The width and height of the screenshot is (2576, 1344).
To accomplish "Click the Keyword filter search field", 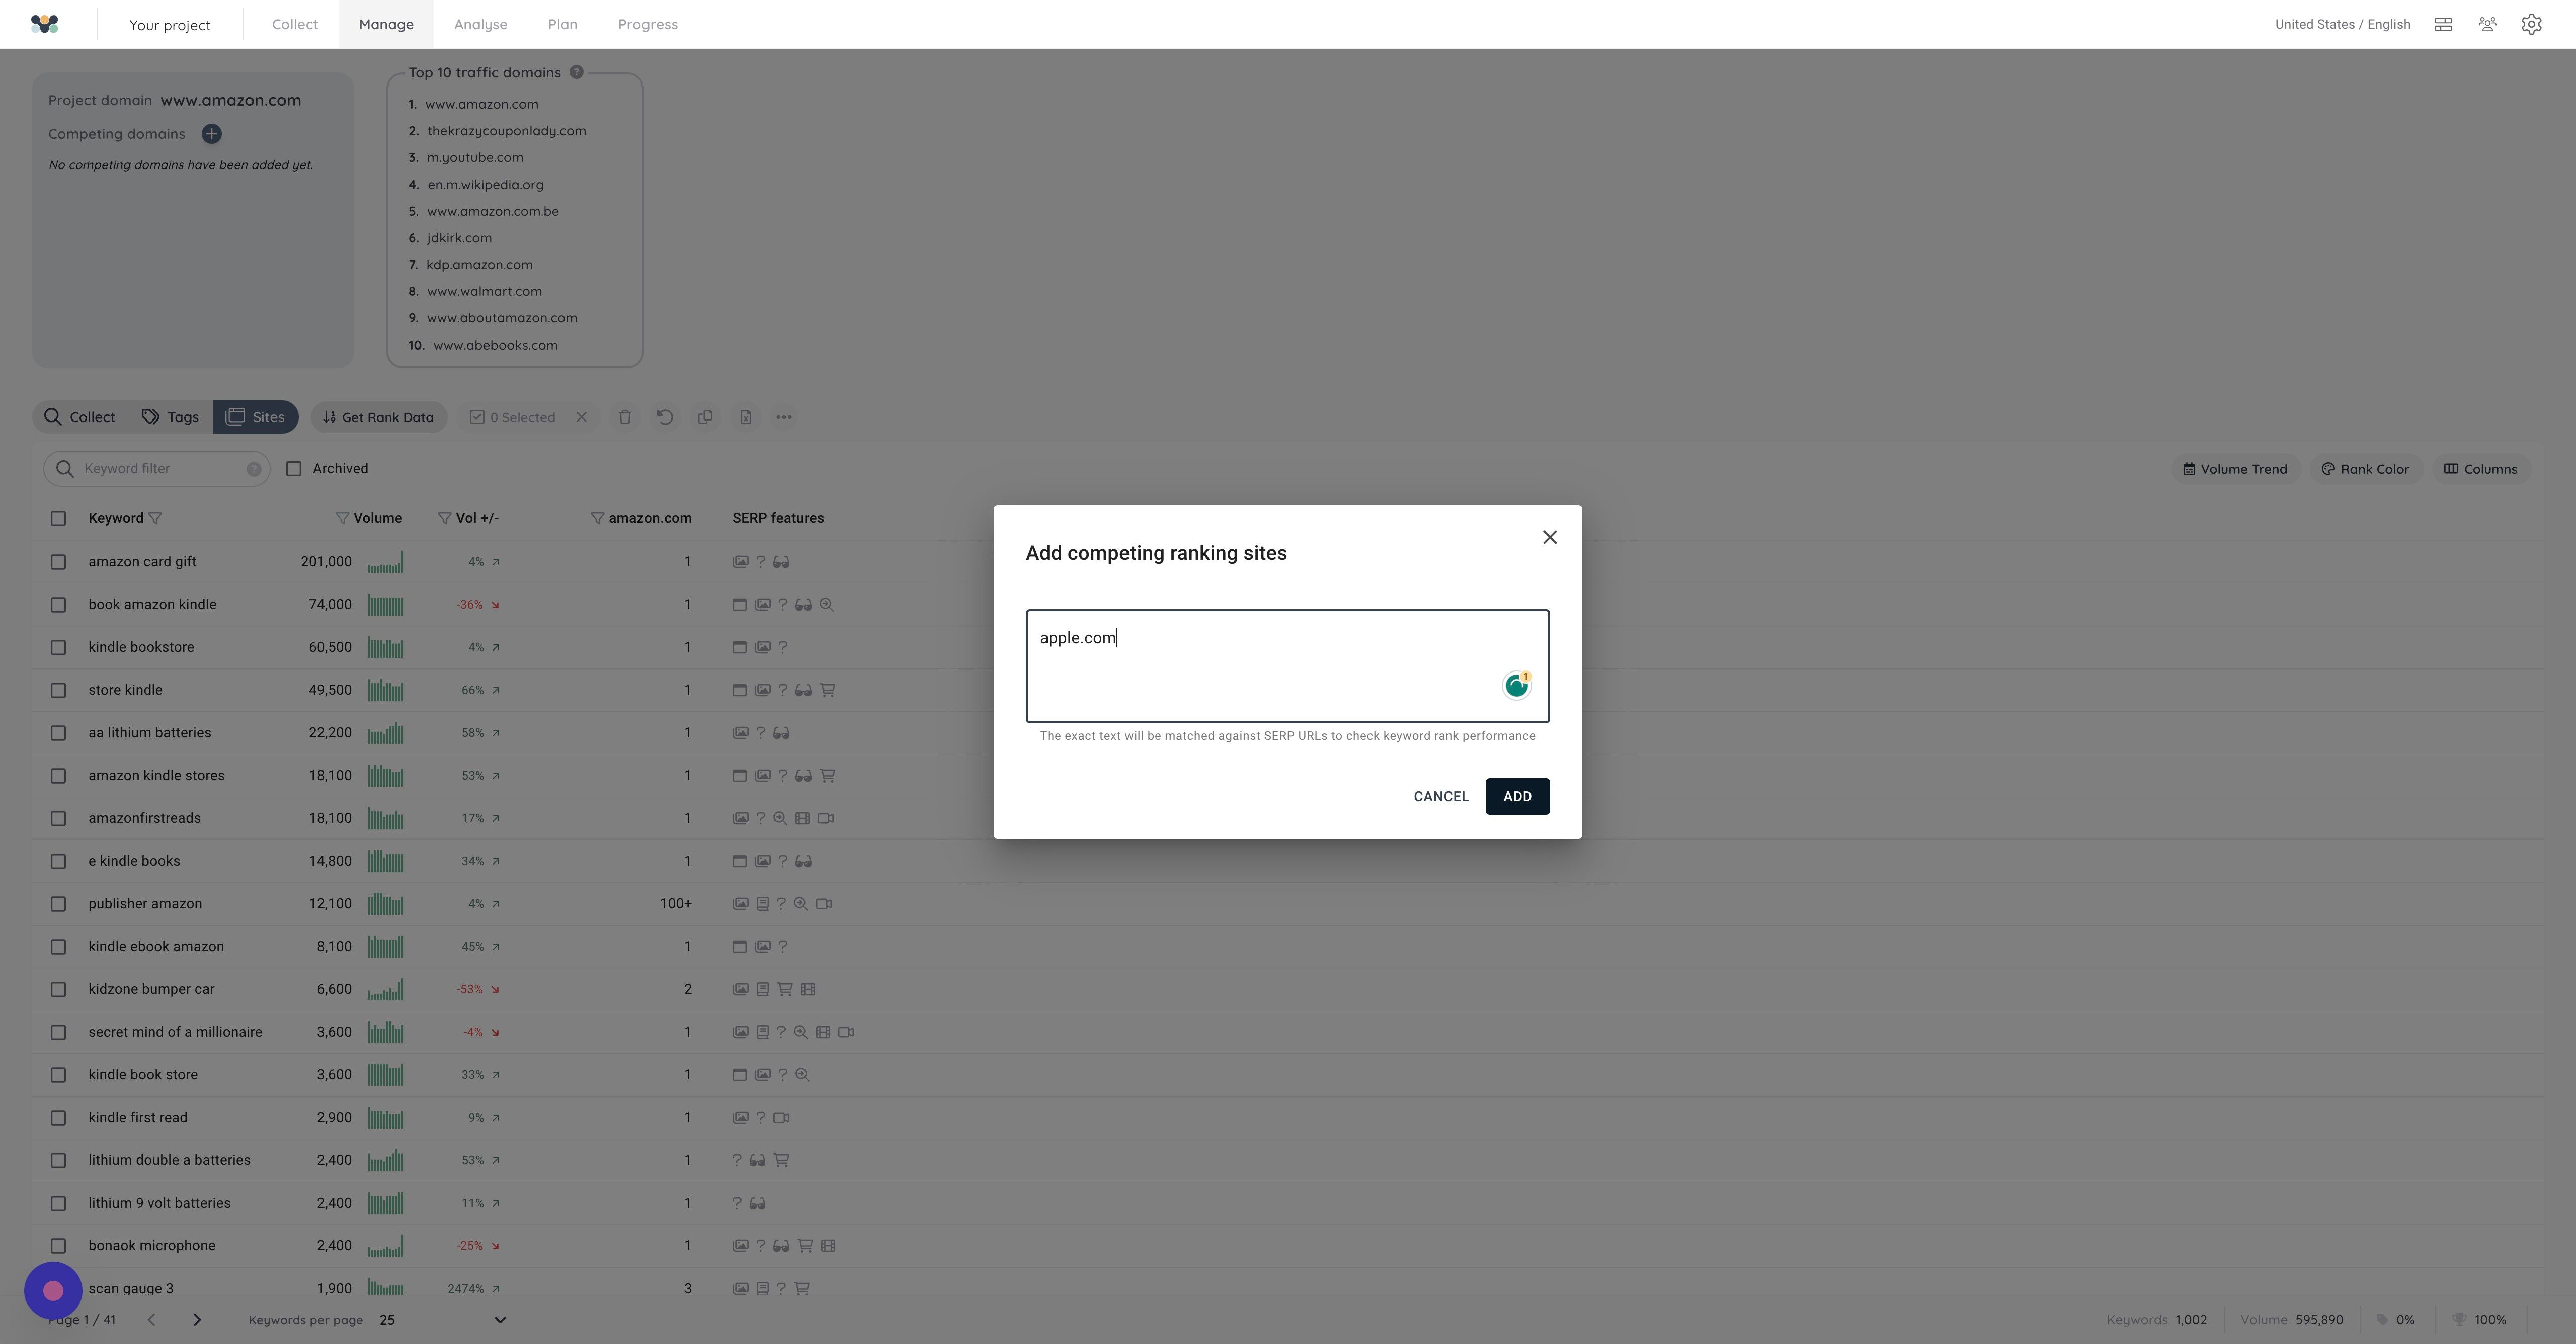I will [x=157, y=469].
